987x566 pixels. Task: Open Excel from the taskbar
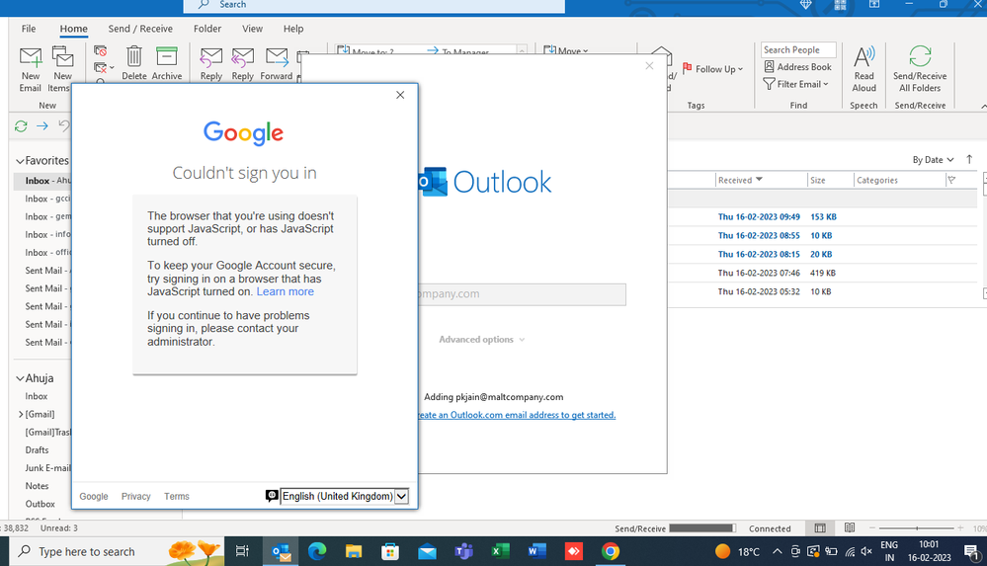(501, 551)
